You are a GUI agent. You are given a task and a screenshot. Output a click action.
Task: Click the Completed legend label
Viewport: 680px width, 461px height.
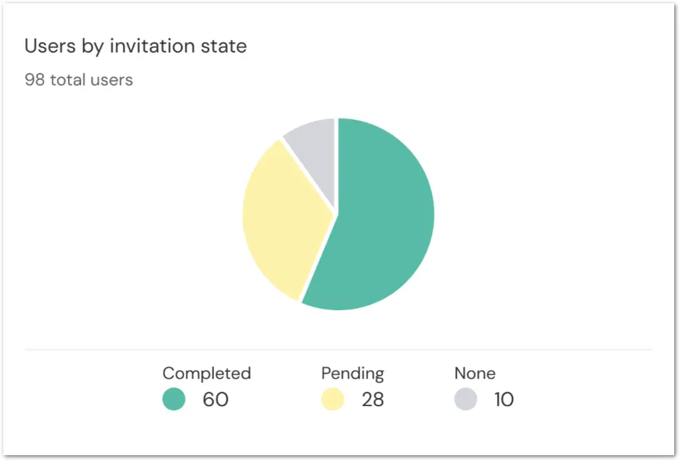click(x=207, y=374)
